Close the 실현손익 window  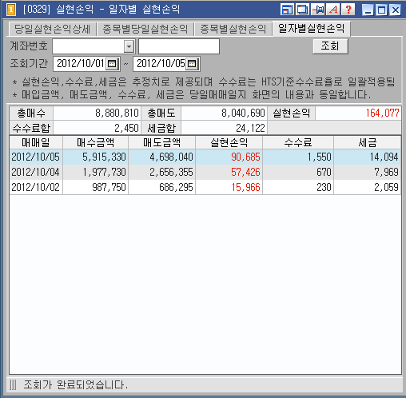click(x=396, y=10)
